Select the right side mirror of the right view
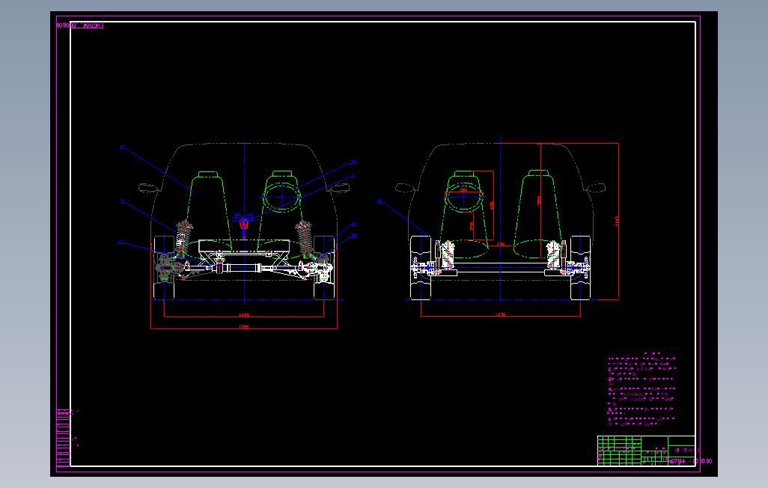This screenshot has width=768, height=488. point(596,188)
